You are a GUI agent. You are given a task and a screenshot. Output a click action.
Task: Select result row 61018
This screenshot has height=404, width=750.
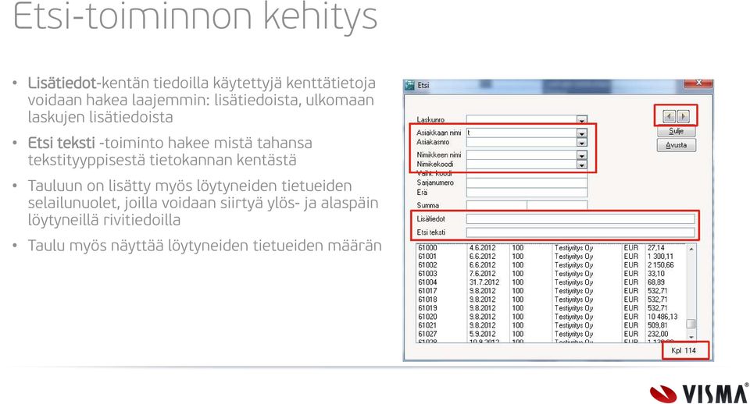point(552,299)
